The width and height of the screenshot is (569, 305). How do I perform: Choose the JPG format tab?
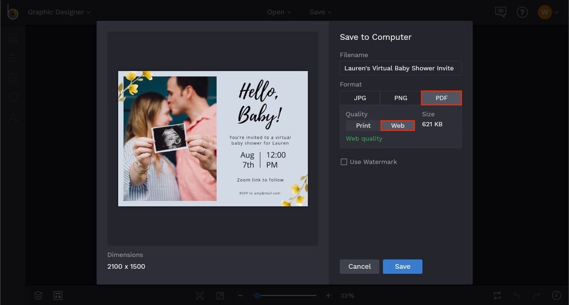pyautogui.click(x=360, y=98)
